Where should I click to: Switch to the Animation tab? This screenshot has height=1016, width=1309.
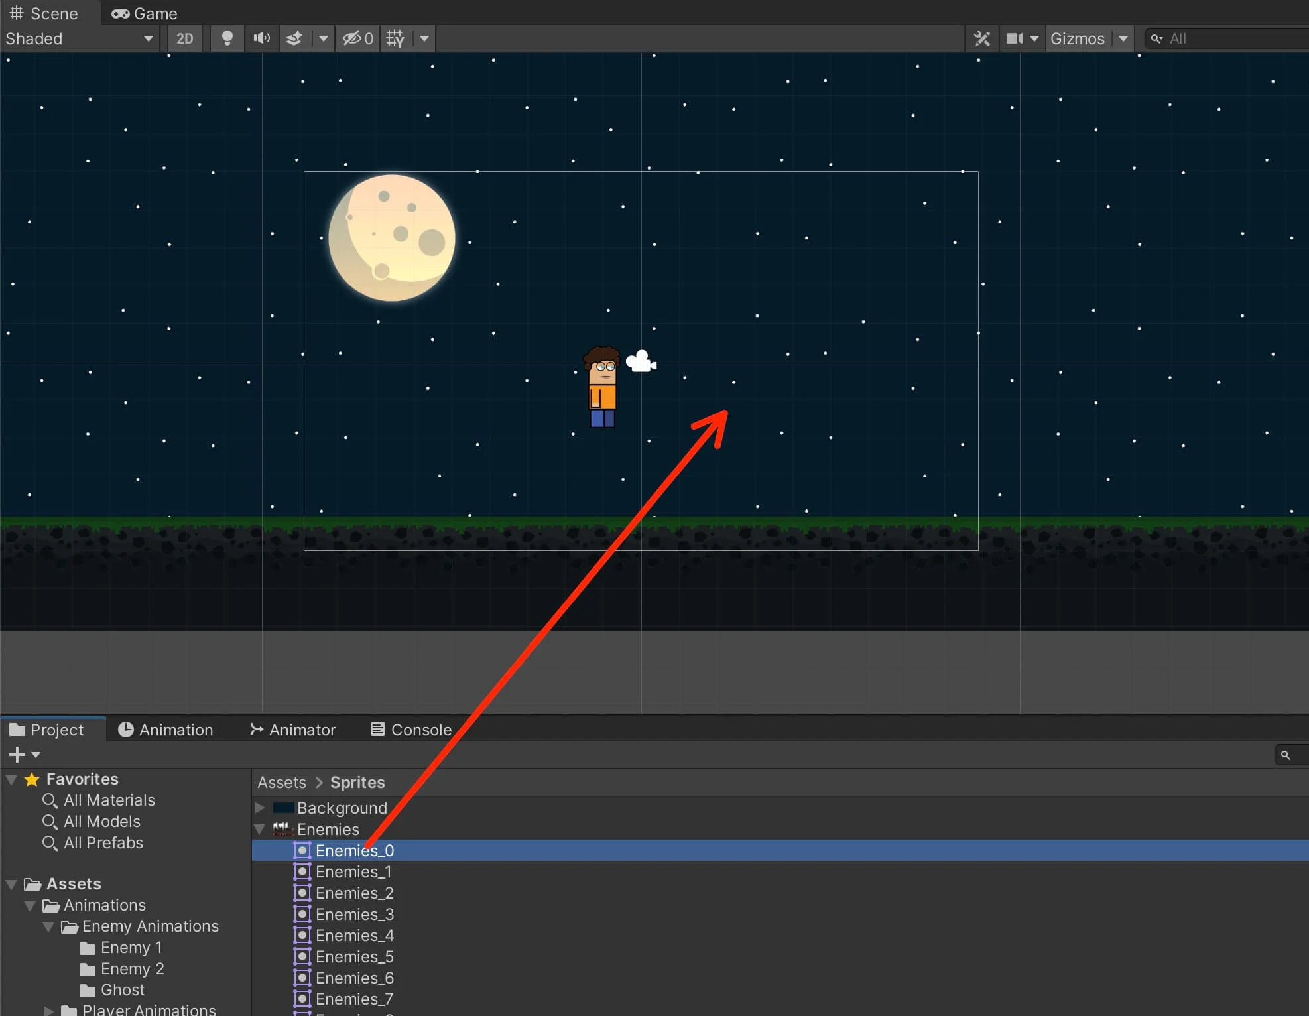[x=166, y=730]
